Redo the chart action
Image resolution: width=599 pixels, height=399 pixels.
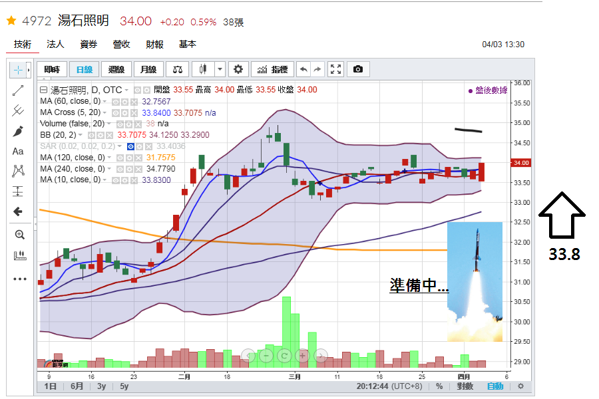(x=317, y=69)
